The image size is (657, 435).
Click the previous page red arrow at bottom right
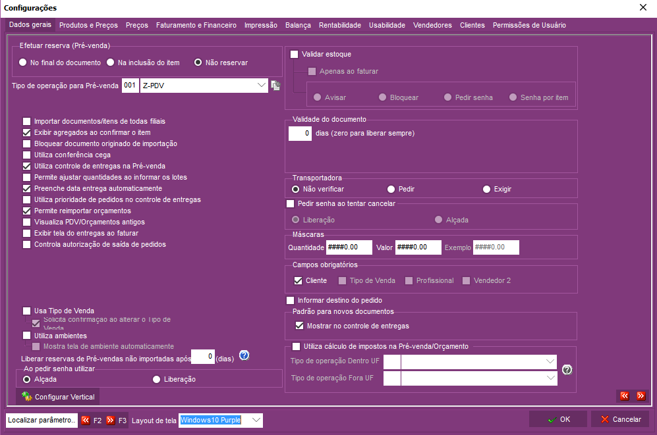(625, 396)
